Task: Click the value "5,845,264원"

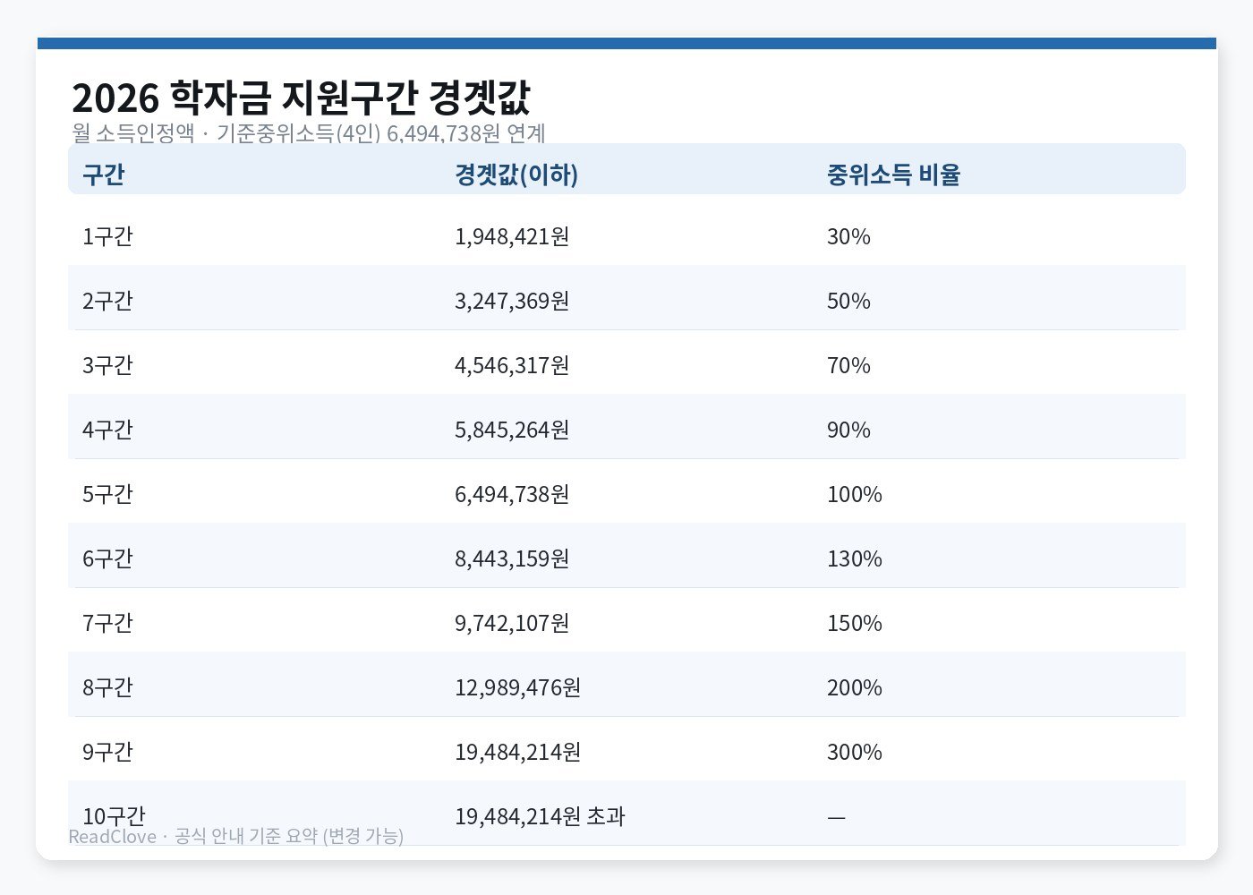Action: click(512, 430)
